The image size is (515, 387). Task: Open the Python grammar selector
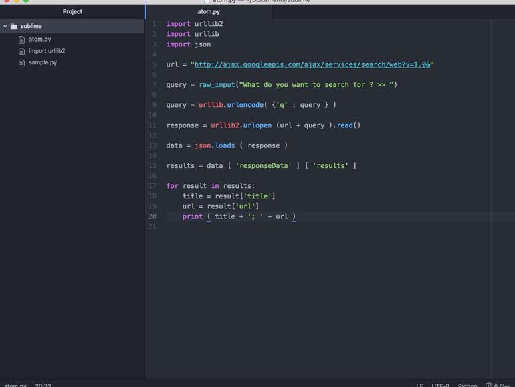467,385
